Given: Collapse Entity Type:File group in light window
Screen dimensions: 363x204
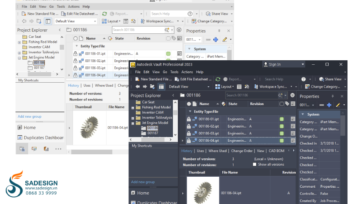Looking at the screenshot, I should (x=77, y=46).
